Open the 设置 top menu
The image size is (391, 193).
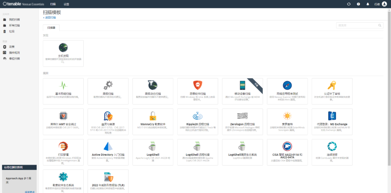66,4
